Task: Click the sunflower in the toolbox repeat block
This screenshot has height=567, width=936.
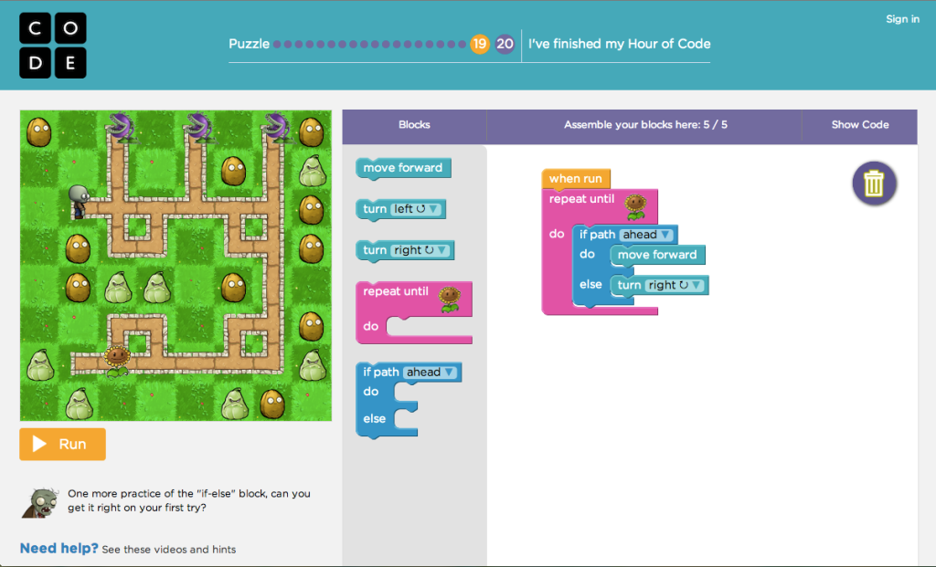Action: (449, 298)
